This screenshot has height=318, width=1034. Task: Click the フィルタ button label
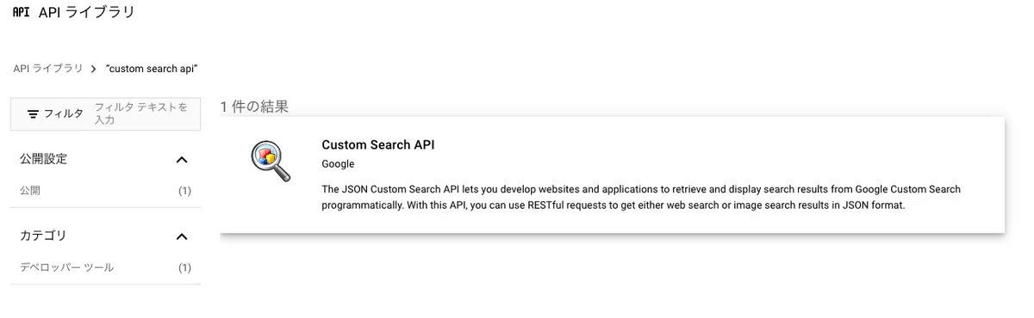[x=64, y=113]
